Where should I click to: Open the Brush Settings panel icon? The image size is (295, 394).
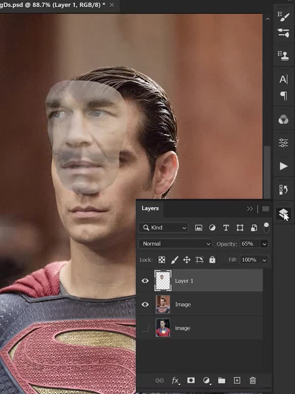coord(284,17)
